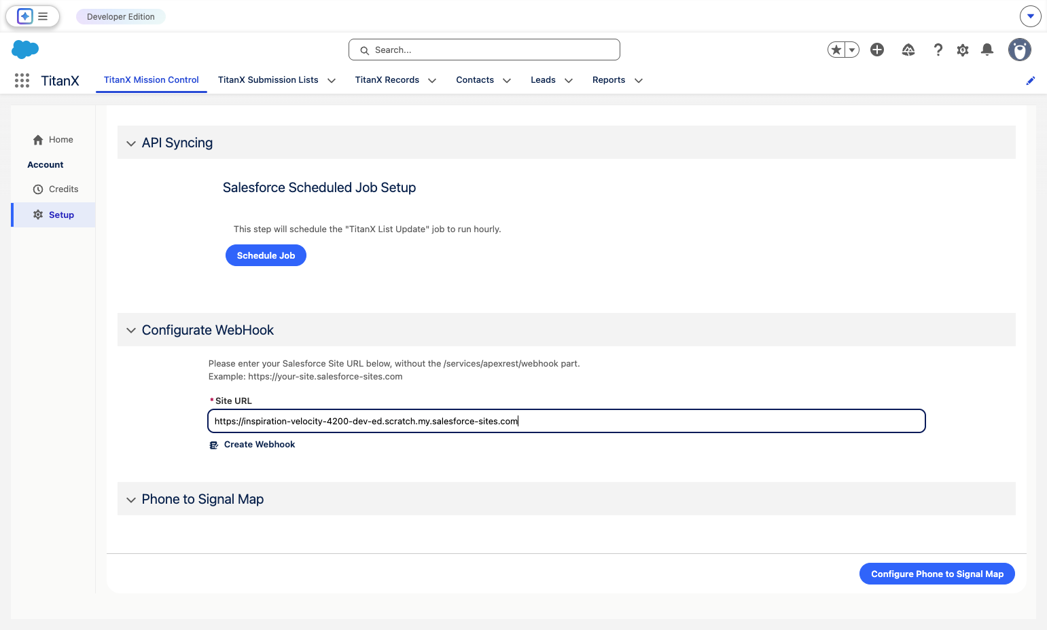Open the Setup gear in header

pyautogui.click(x=963, y=50)
